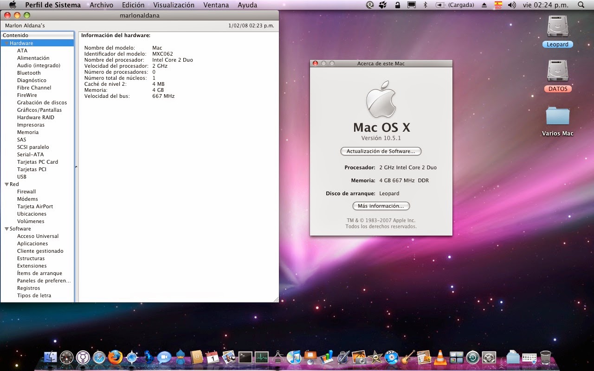
Task: Launch Preview from the dock
Action: (x=229, y=357)
